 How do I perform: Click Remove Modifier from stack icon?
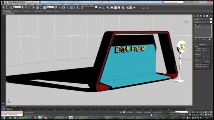coord(206,40)
